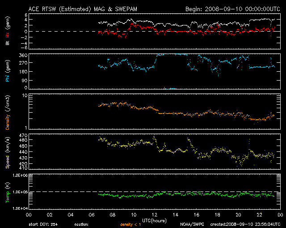Click the "22" hour label on the time axis

259,215
